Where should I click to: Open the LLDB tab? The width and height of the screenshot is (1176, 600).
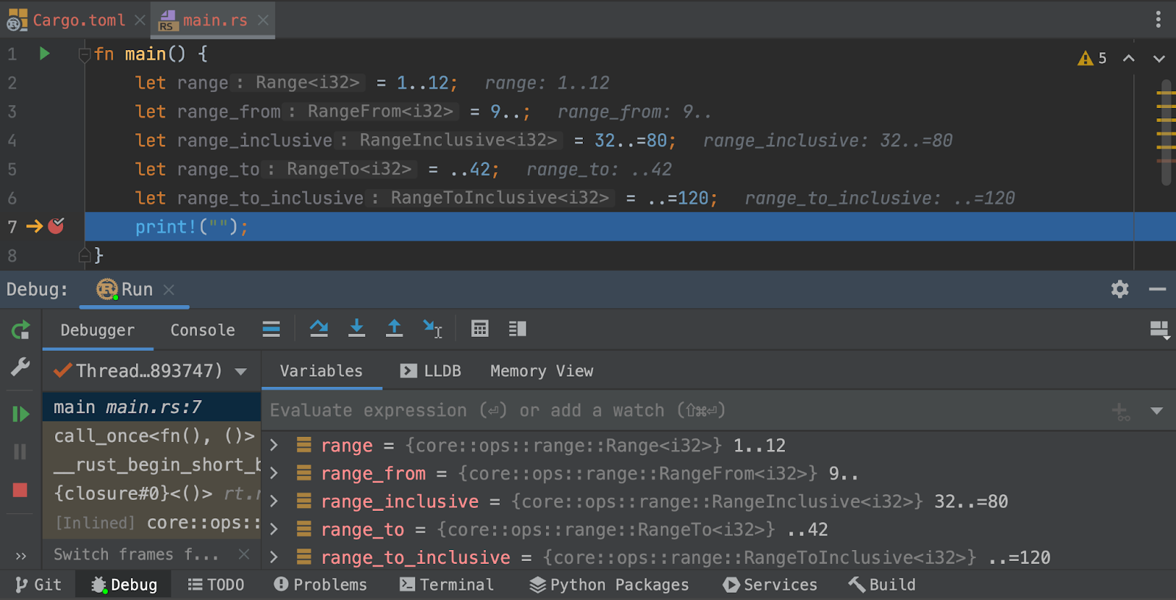(431, 371)
